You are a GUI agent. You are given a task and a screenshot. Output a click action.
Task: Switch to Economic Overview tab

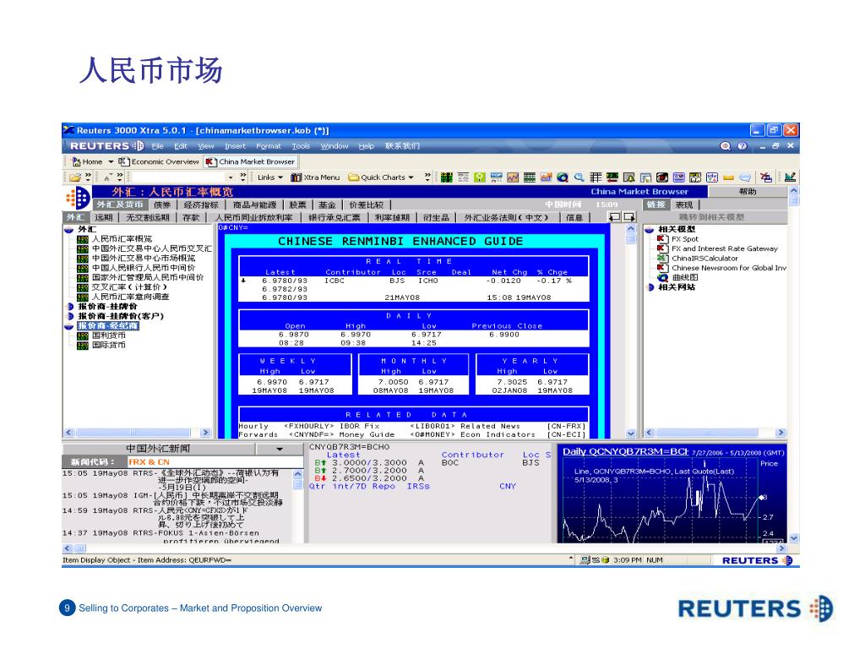pos(159,161)
